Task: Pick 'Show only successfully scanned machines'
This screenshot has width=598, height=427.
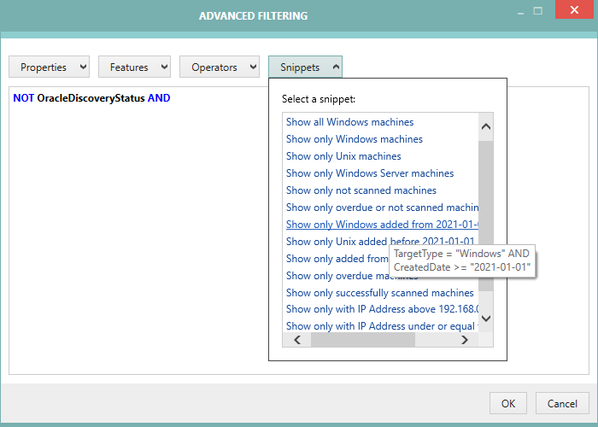Action: pos(379,293)
